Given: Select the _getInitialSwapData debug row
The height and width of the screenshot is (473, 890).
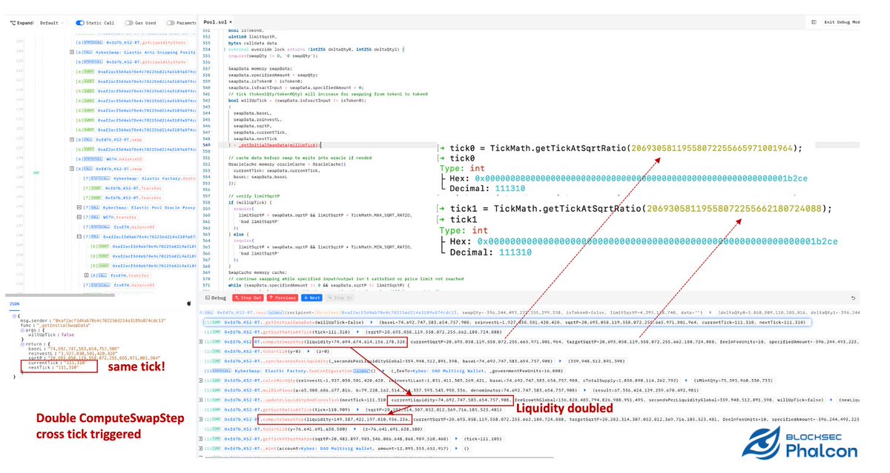Looking at the screenshot, I should [x=507, y=323].
